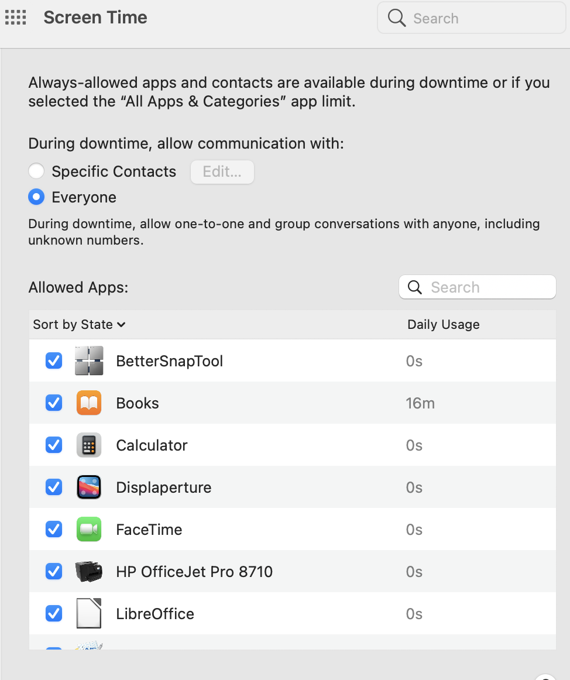Select the Specific Contacts radio option
The height and width of the screenshot is (680, 570).
point(36,171)
